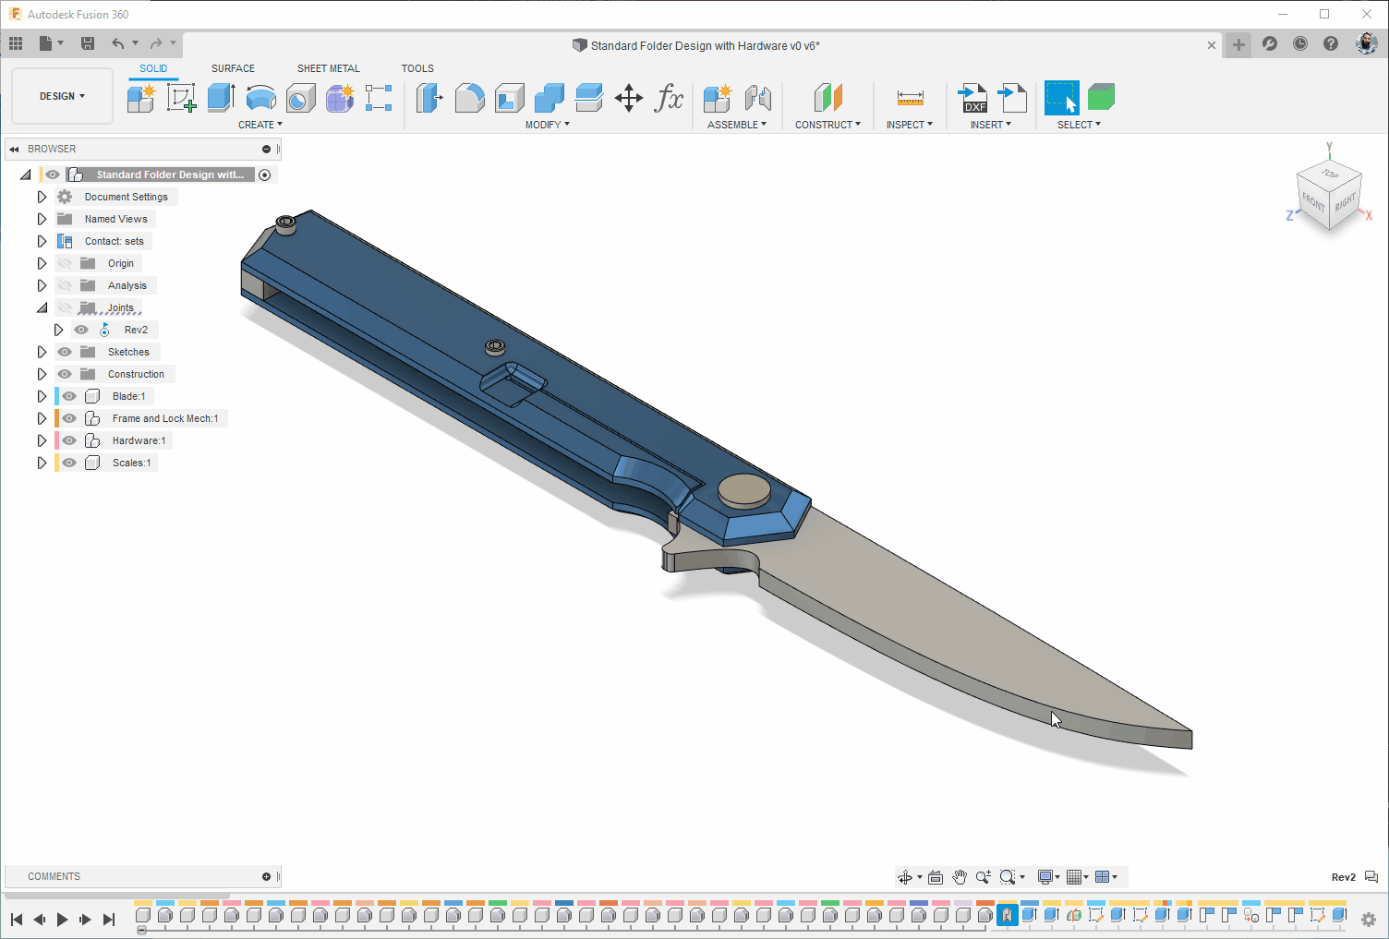
Task: Switch to the SOLID tab
Action: pos(153,68)
